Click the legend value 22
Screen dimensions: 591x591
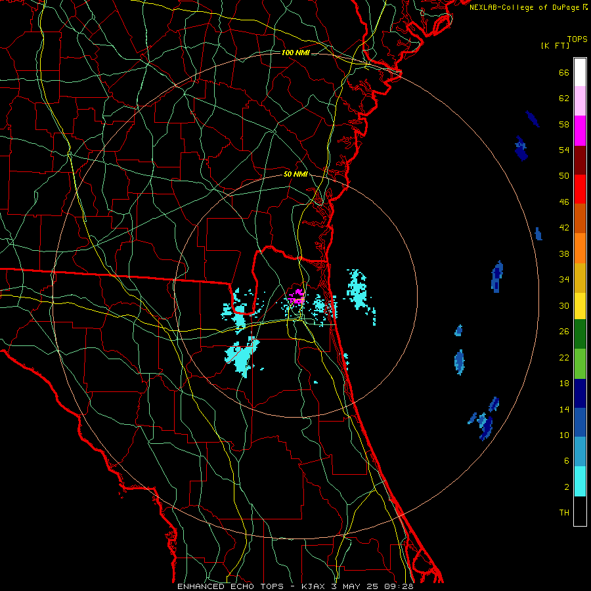point(564,357)
